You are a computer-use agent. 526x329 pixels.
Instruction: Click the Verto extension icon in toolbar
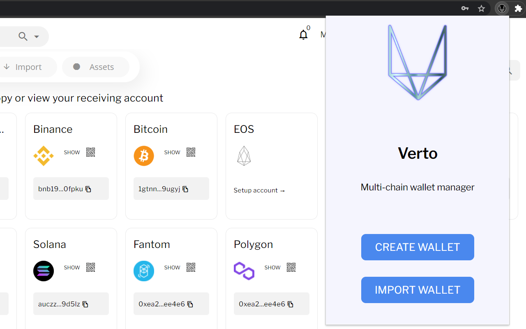pos(502,8)
